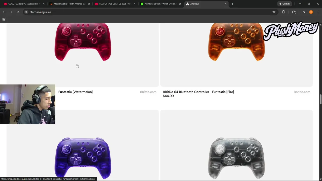
Task: Click the browser back arrow
Action: pyautogui.click(x=4, y=12)
